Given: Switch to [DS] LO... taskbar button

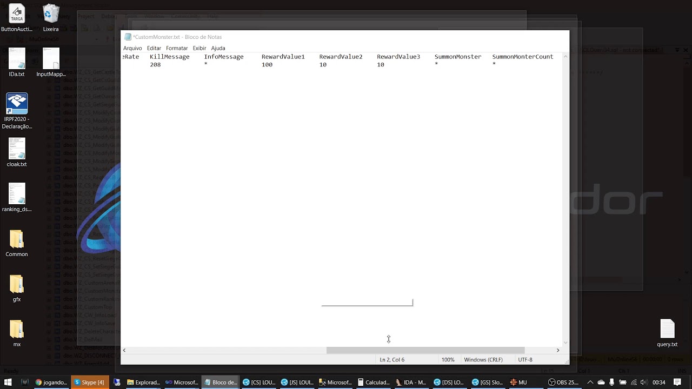Looking at the screenshot, I should click(x=449, y=382).
